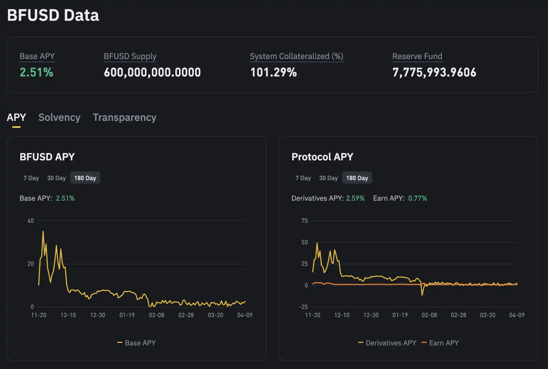Select 180 Day range on BFUSD APY chart
The height and width of the screenshot is (369, 548).
[85, 178]
